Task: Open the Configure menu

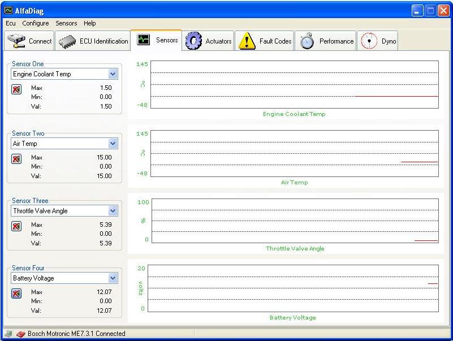Action: 36,23
